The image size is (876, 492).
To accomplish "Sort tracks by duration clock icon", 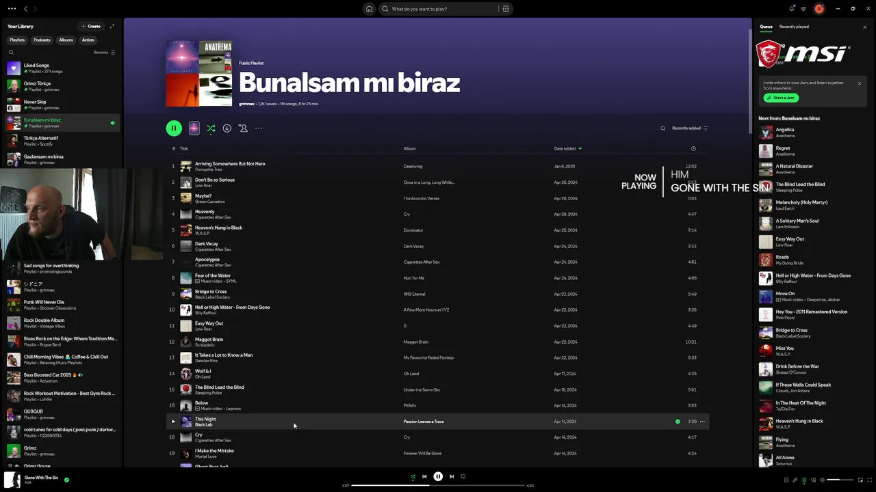I will point(693,148).
